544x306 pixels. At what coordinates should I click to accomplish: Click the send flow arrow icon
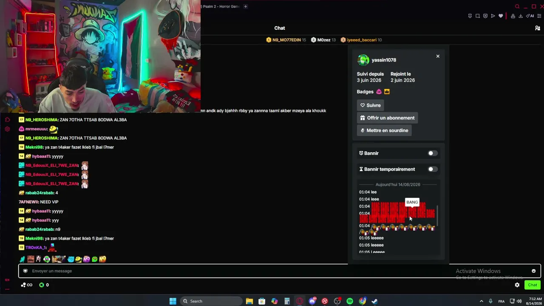(x=493, y=16)
